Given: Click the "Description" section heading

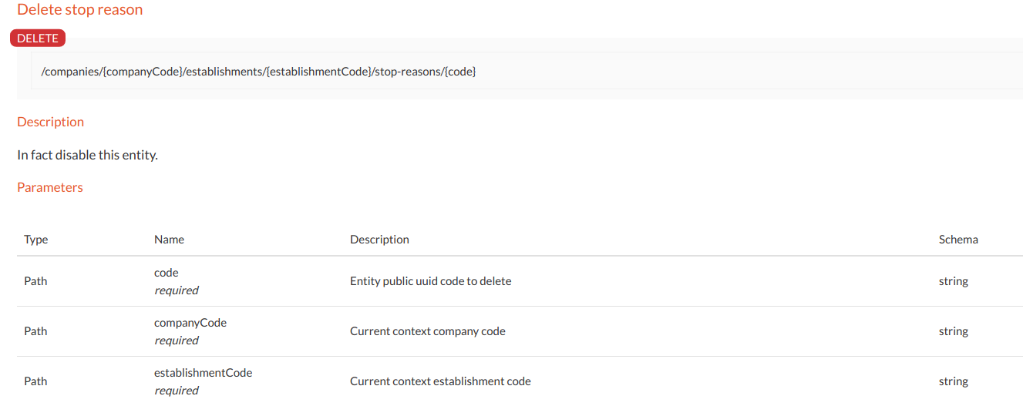Looking at the screenshot, I should (x=50, y=122).
